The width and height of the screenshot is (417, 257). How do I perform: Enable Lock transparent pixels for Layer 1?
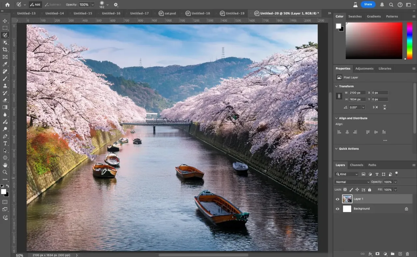pos(345,190)
